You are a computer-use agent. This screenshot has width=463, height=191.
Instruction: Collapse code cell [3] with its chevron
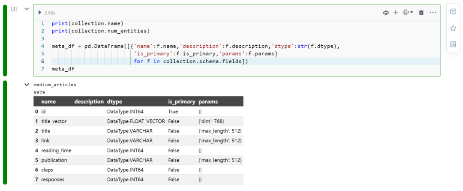[27, 9]
